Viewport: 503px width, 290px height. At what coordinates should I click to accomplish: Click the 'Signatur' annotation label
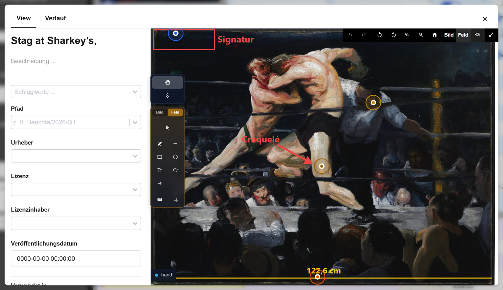point(236,40)
